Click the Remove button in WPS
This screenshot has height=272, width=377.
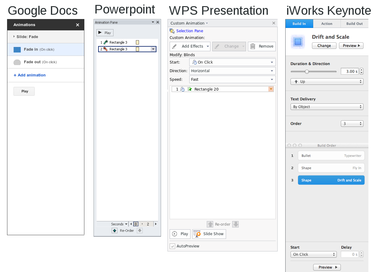[x=262, y=46]
